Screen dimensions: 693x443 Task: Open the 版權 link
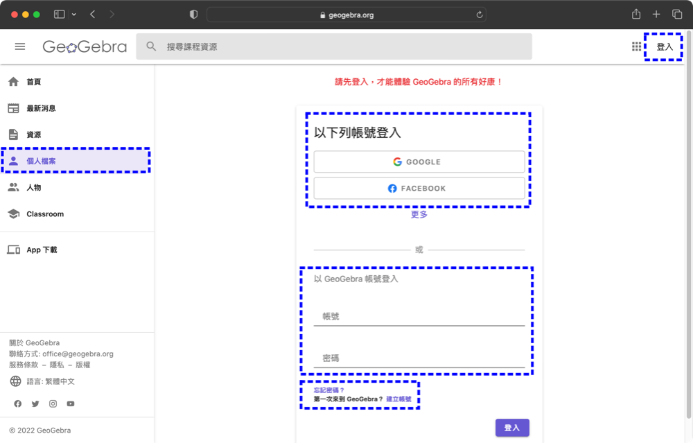82,365
